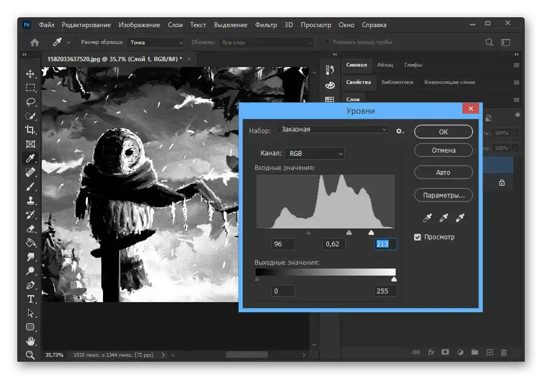Click OK in the Levels dialog

point(443,132)
